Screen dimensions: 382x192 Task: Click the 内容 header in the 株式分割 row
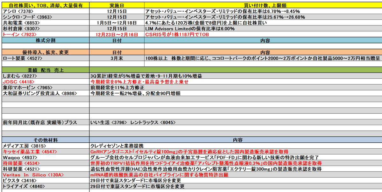tap(263, 40)
